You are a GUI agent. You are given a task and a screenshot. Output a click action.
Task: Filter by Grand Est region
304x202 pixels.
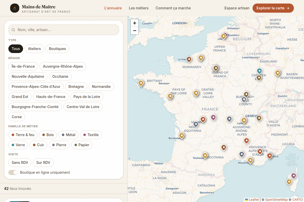point(20,97)
